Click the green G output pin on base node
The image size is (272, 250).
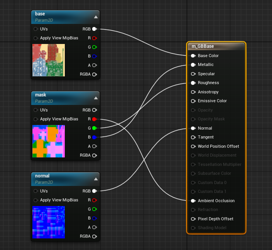click(x=95, y=47)
